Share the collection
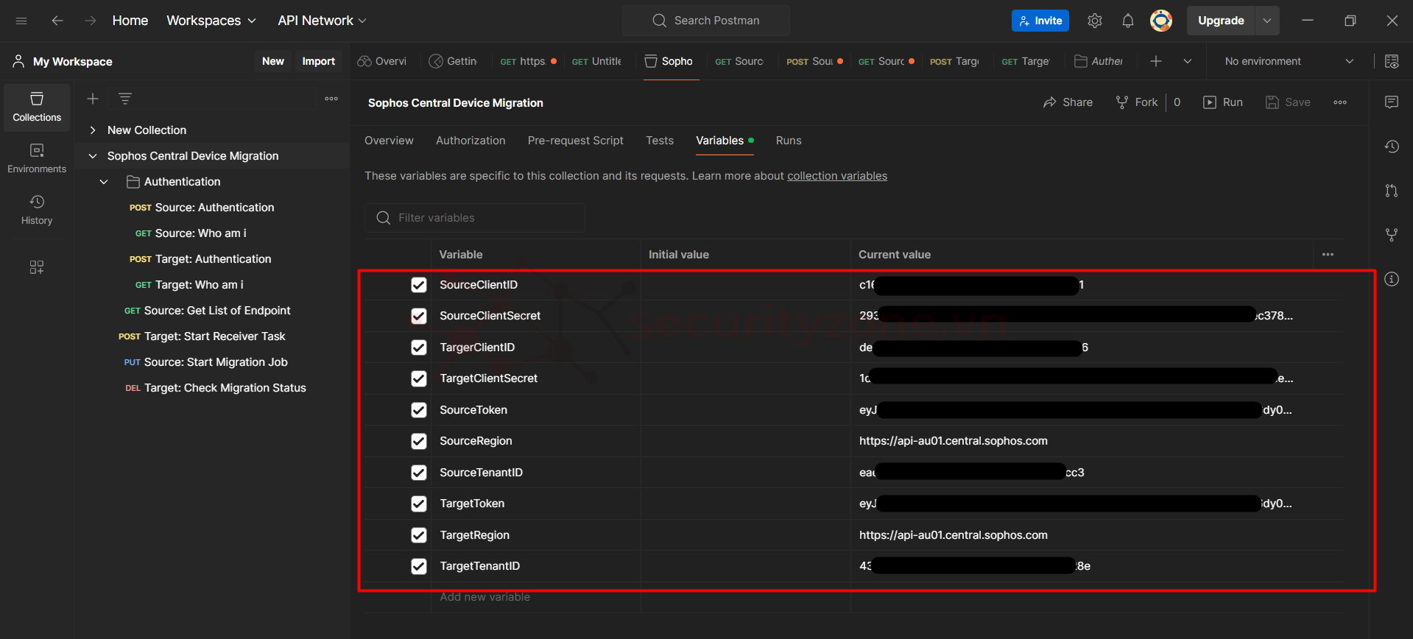Viewport: 1413px width, 639px height. point(1068,102)
